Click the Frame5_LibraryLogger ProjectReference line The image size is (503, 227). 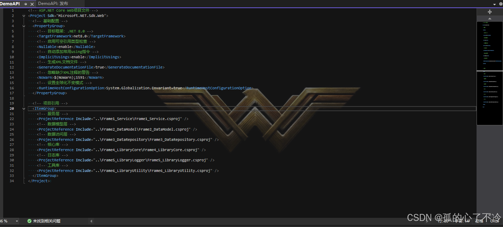[x=126, y=160]
